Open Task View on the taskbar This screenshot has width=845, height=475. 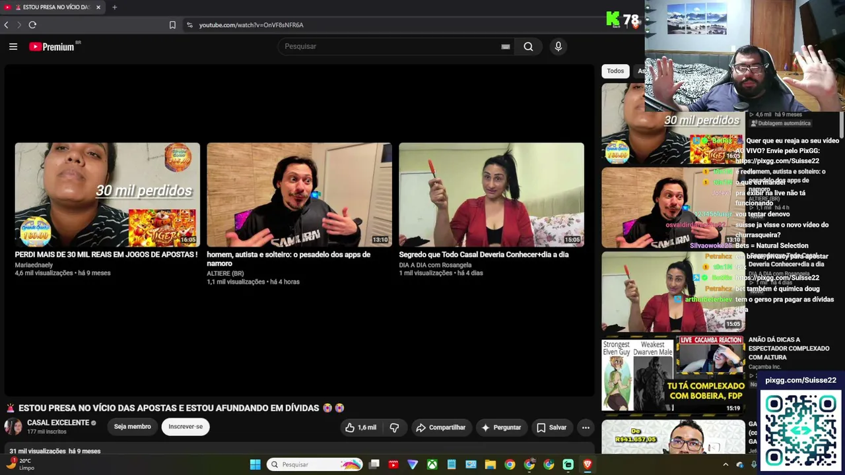pos(374,464)
